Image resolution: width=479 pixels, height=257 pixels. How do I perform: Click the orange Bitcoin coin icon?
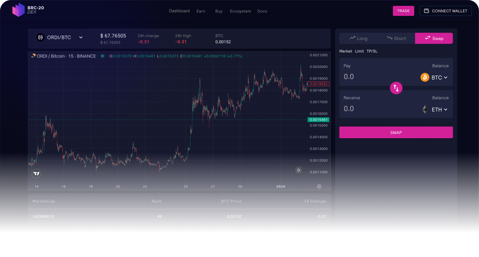pyautogui.click(x=425, y=77)
